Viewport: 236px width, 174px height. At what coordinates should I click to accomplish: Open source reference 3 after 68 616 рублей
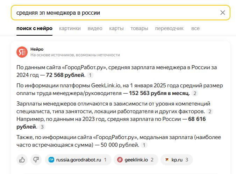point(42,127)
